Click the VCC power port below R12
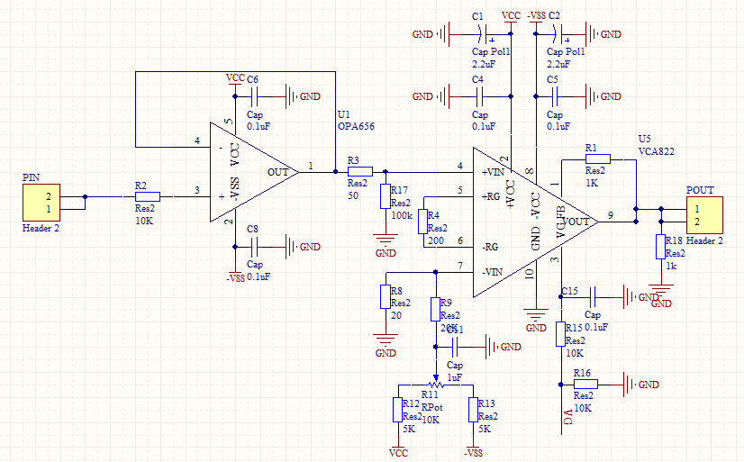This screenshot has width=744, height=462. [x=398, y=450]
